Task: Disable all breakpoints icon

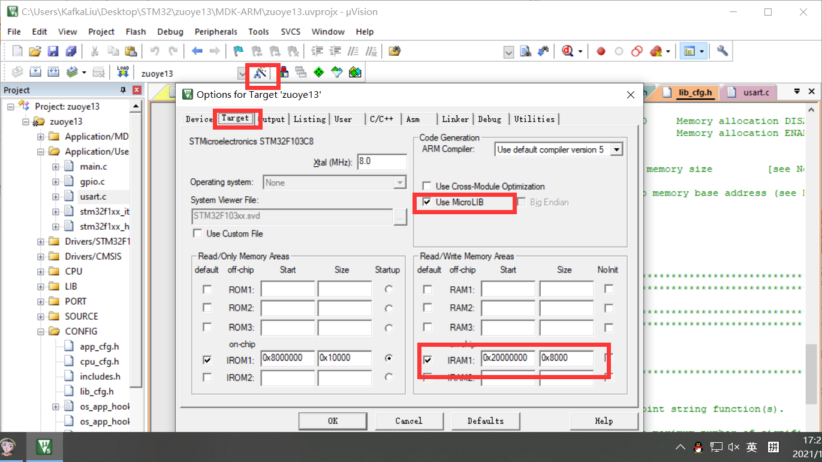Action: [637, 51]
